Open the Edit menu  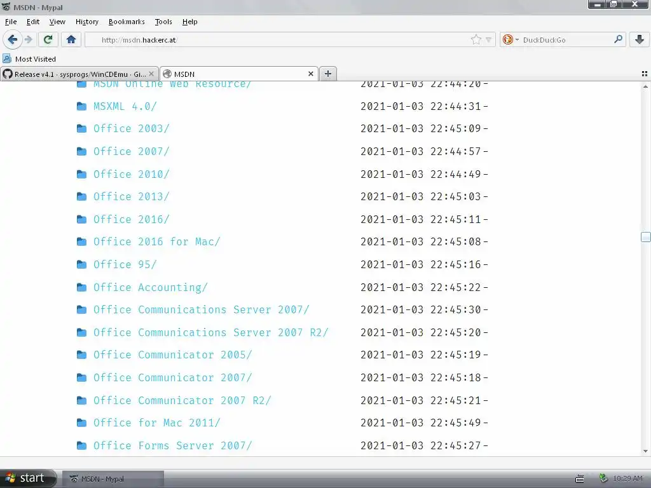[33, 22]
